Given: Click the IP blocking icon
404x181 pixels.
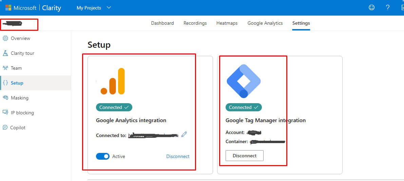Looking at the screenshot, I should 5,113.
